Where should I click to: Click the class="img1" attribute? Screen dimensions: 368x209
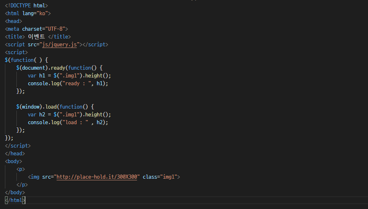click(160, 177)
